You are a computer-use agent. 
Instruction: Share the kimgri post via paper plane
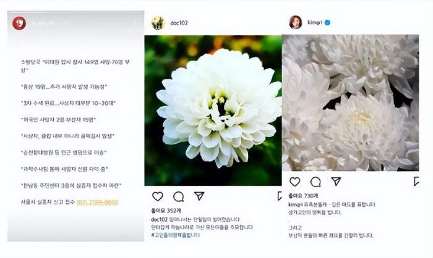336,181
